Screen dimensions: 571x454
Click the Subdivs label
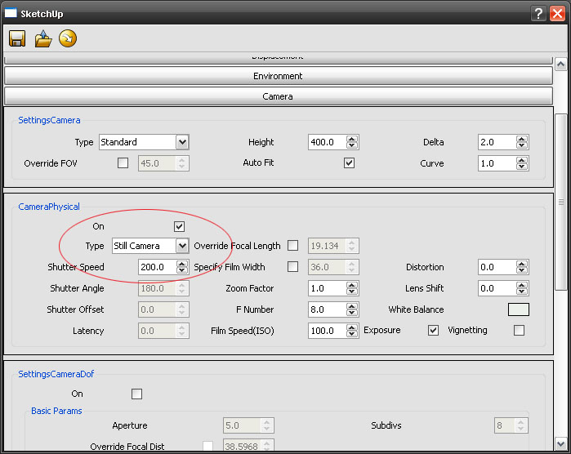pyautogui.click(x=386, y=425)
